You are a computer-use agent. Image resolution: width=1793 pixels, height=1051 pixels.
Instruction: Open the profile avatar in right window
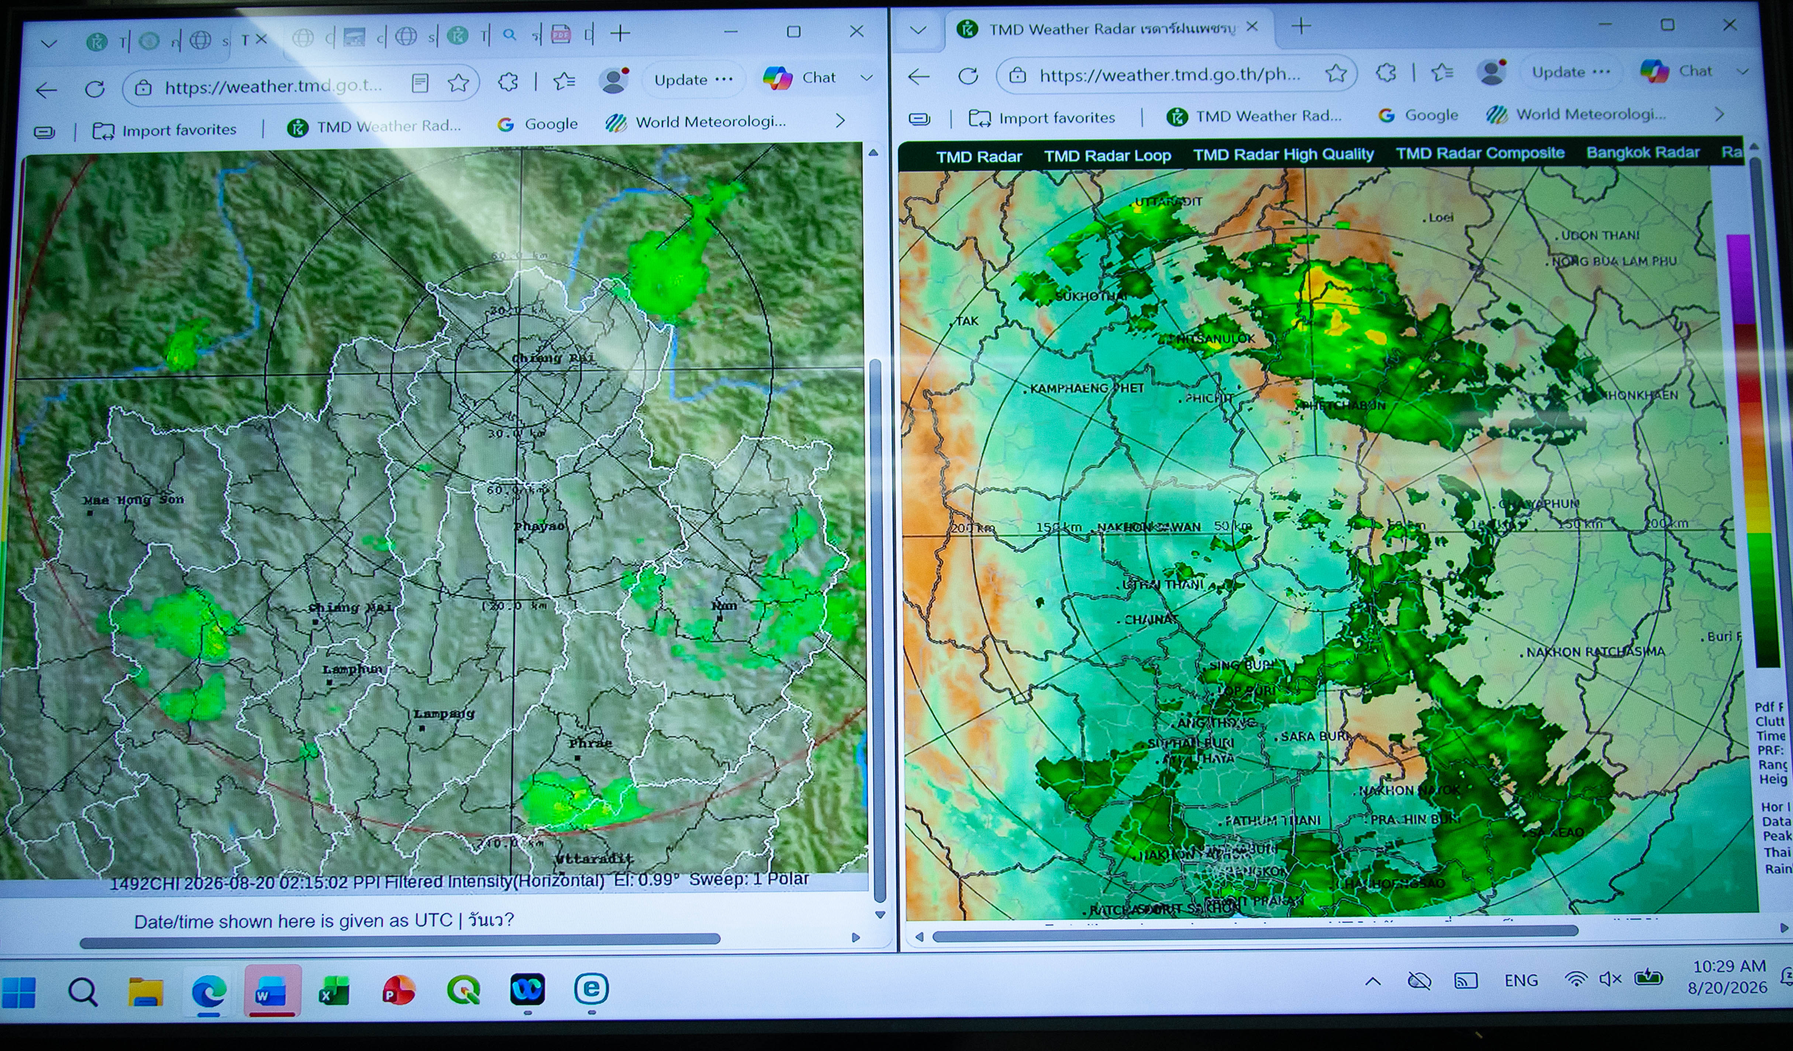click(1492, 71)
